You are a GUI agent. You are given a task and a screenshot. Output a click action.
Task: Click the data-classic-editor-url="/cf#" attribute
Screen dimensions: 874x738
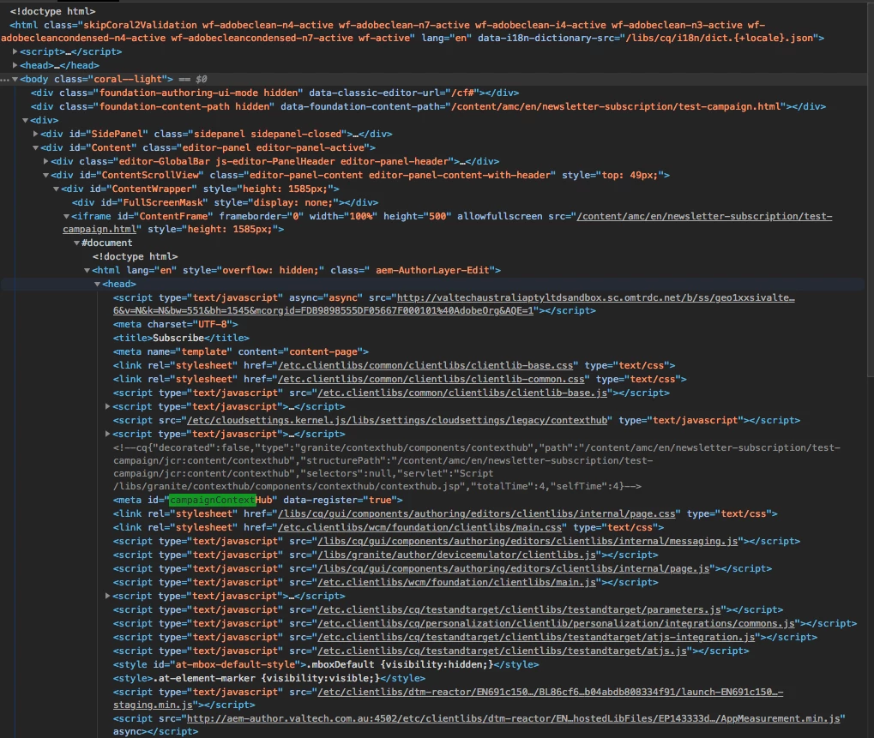(x=394, y=93)
